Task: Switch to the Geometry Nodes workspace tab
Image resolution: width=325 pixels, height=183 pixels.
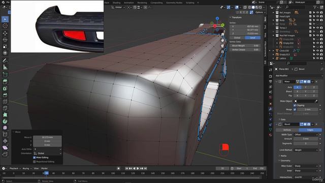Action: [174, 3]
